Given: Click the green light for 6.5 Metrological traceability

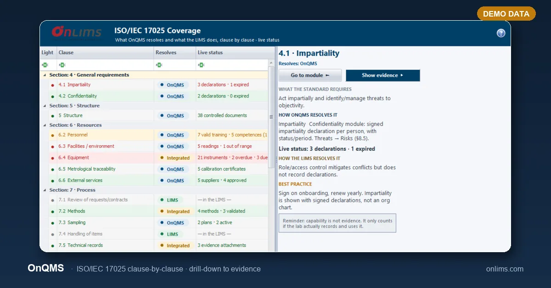Looking at the screenshot, I should pos(53,169).
